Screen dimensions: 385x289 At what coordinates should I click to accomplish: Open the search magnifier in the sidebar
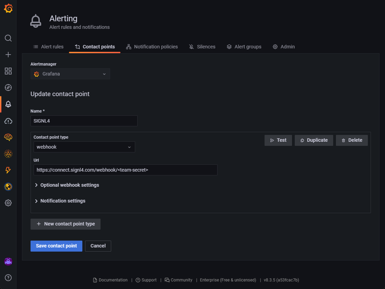click(x=8, y=38)
